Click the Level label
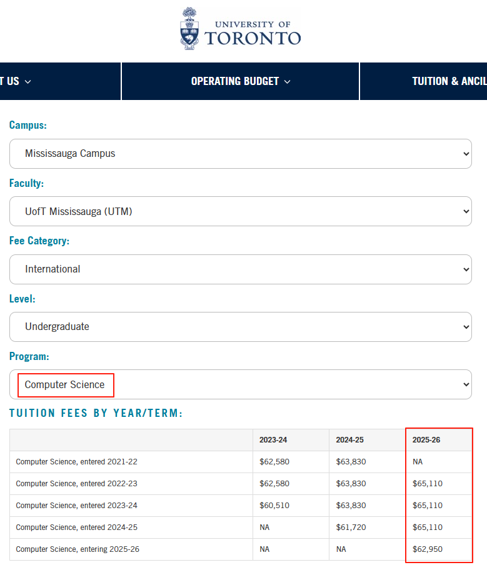Image resolution: width=487 pixels, height=575 pixels. tap(23, 299)
